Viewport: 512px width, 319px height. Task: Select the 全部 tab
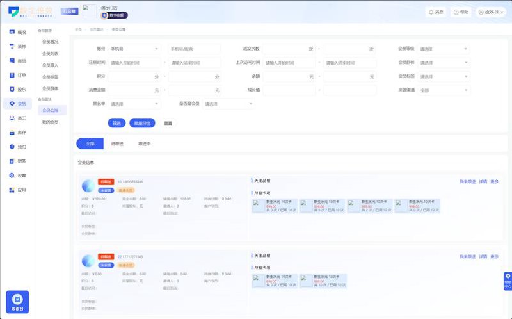90,143
